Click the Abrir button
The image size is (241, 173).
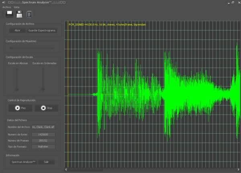(17, 30)
